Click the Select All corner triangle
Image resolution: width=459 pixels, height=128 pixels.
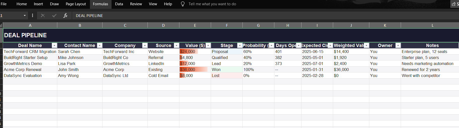1,25
